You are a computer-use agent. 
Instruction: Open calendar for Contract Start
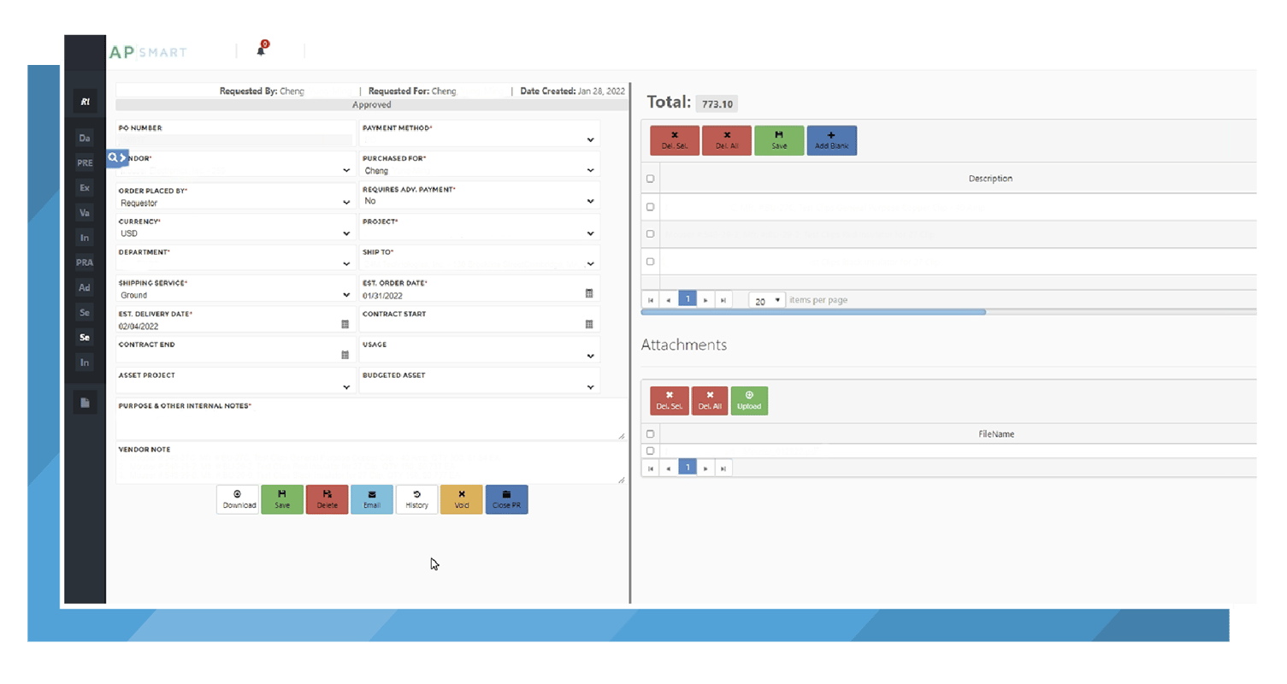coord(589,324)
